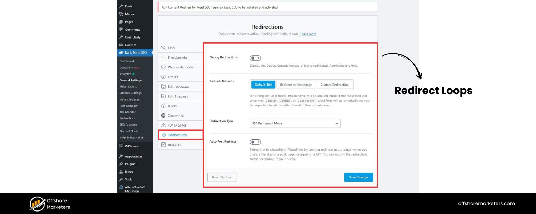Screen dimensions: 536x214
Task: Expand the Rank Math SEO menu
Action: [135, 53]
